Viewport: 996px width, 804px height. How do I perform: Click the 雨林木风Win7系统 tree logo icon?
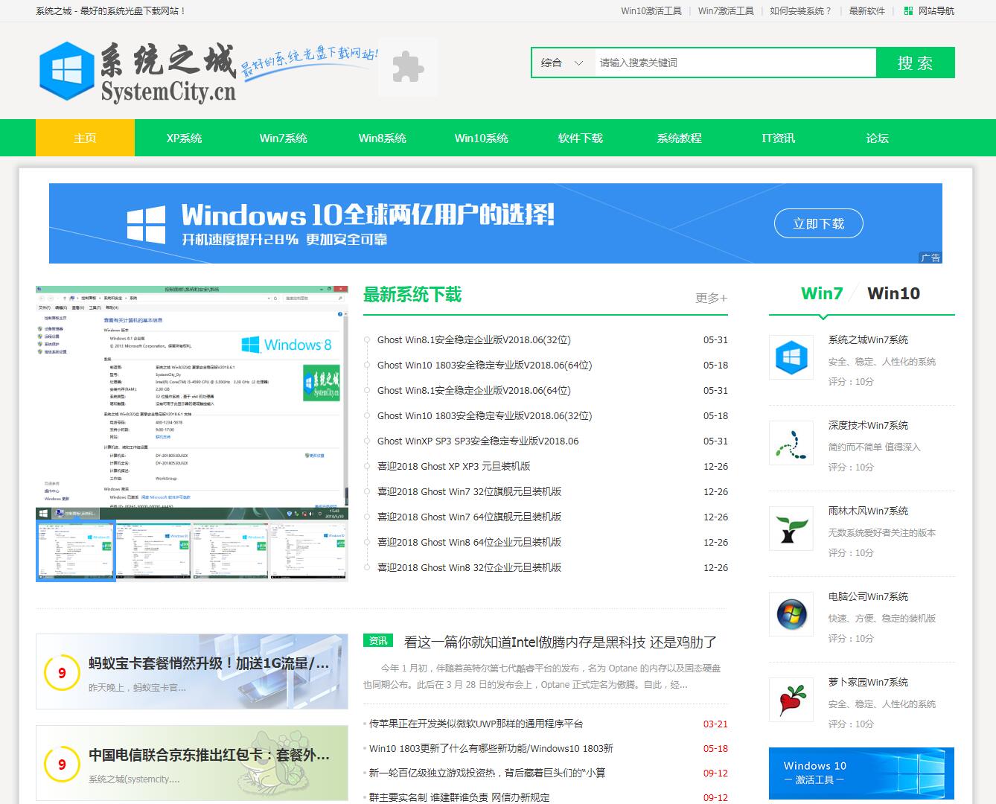tap(791, 529)
